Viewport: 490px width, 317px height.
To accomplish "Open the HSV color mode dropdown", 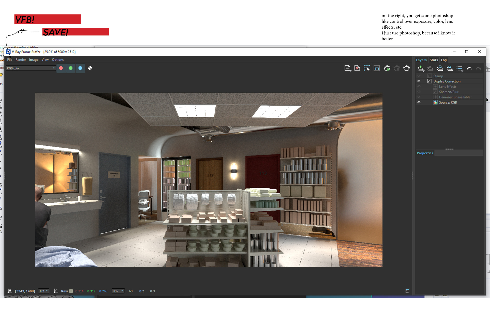I will 118,291.
